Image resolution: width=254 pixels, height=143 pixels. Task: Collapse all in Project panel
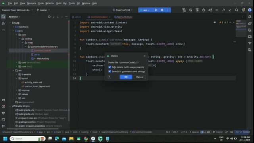[58, 17]
